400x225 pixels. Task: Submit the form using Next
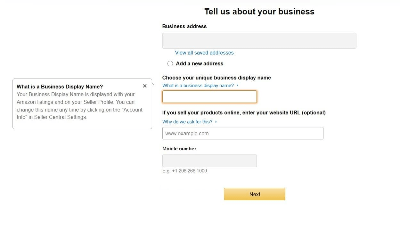(254, 194)
